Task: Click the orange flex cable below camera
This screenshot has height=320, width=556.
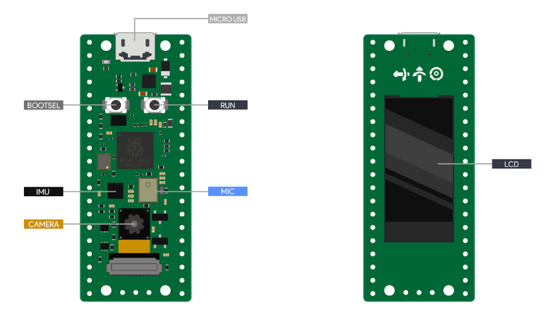Action: click(x=134, y=246)
